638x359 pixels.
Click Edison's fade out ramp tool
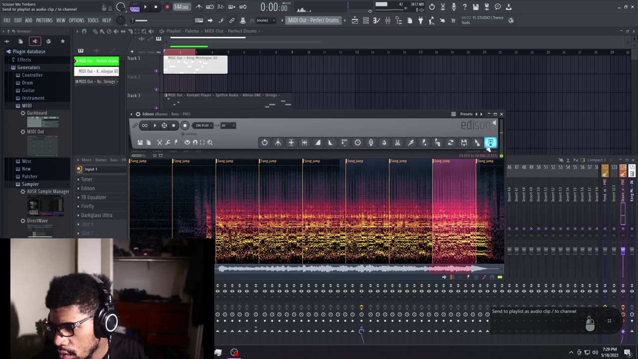pos(330,143)
